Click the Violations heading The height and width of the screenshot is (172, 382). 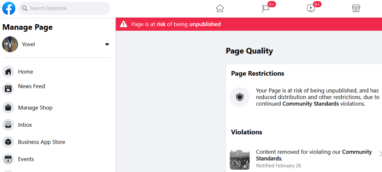(246, 132)
